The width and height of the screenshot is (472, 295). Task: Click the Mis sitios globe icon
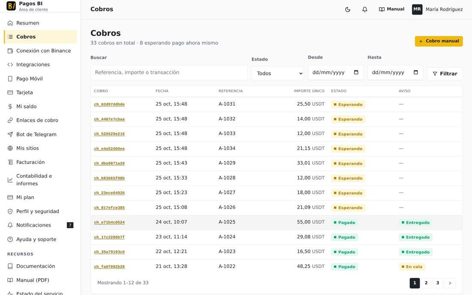pos(10,148)
